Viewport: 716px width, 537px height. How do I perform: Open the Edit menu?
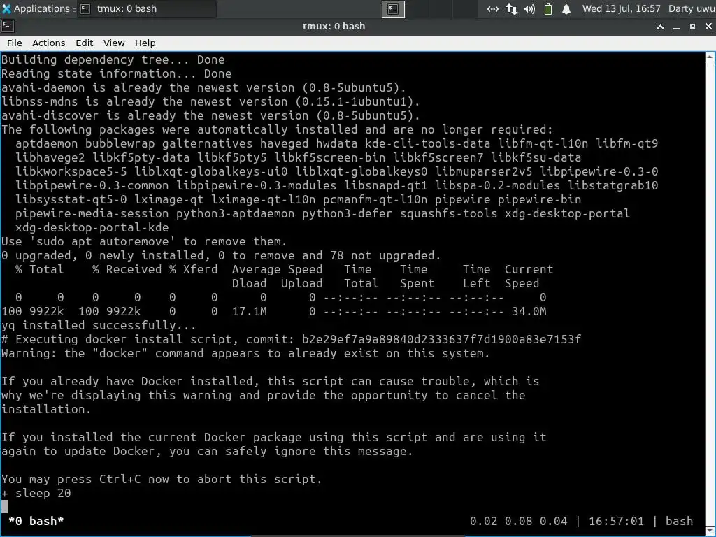coord(84,43)
